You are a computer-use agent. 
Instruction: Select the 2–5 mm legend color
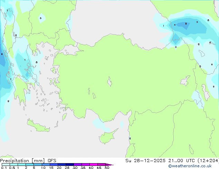[x=30, y=165]
